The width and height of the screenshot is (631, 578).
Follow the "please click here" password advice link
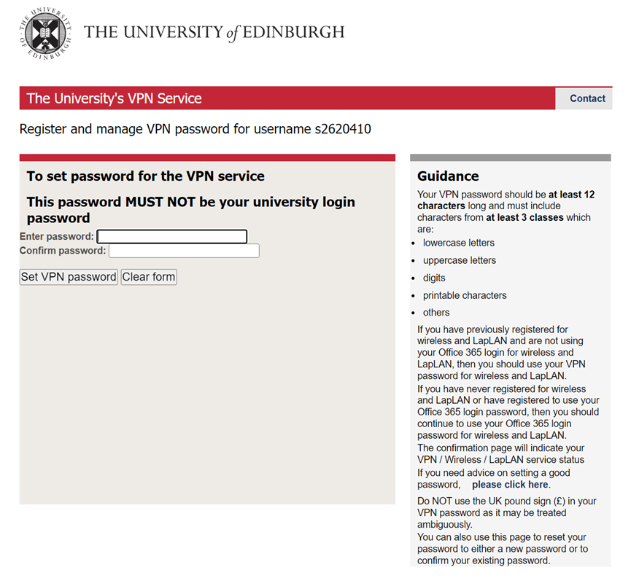(x=510, y=484)
